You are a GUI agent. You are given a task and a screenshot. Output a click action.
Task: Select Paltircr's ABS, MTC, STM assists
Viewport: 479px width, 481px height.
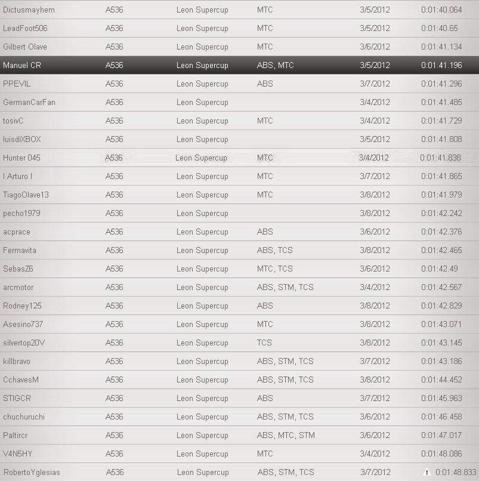pyautogui.click(x=286, y=435)
